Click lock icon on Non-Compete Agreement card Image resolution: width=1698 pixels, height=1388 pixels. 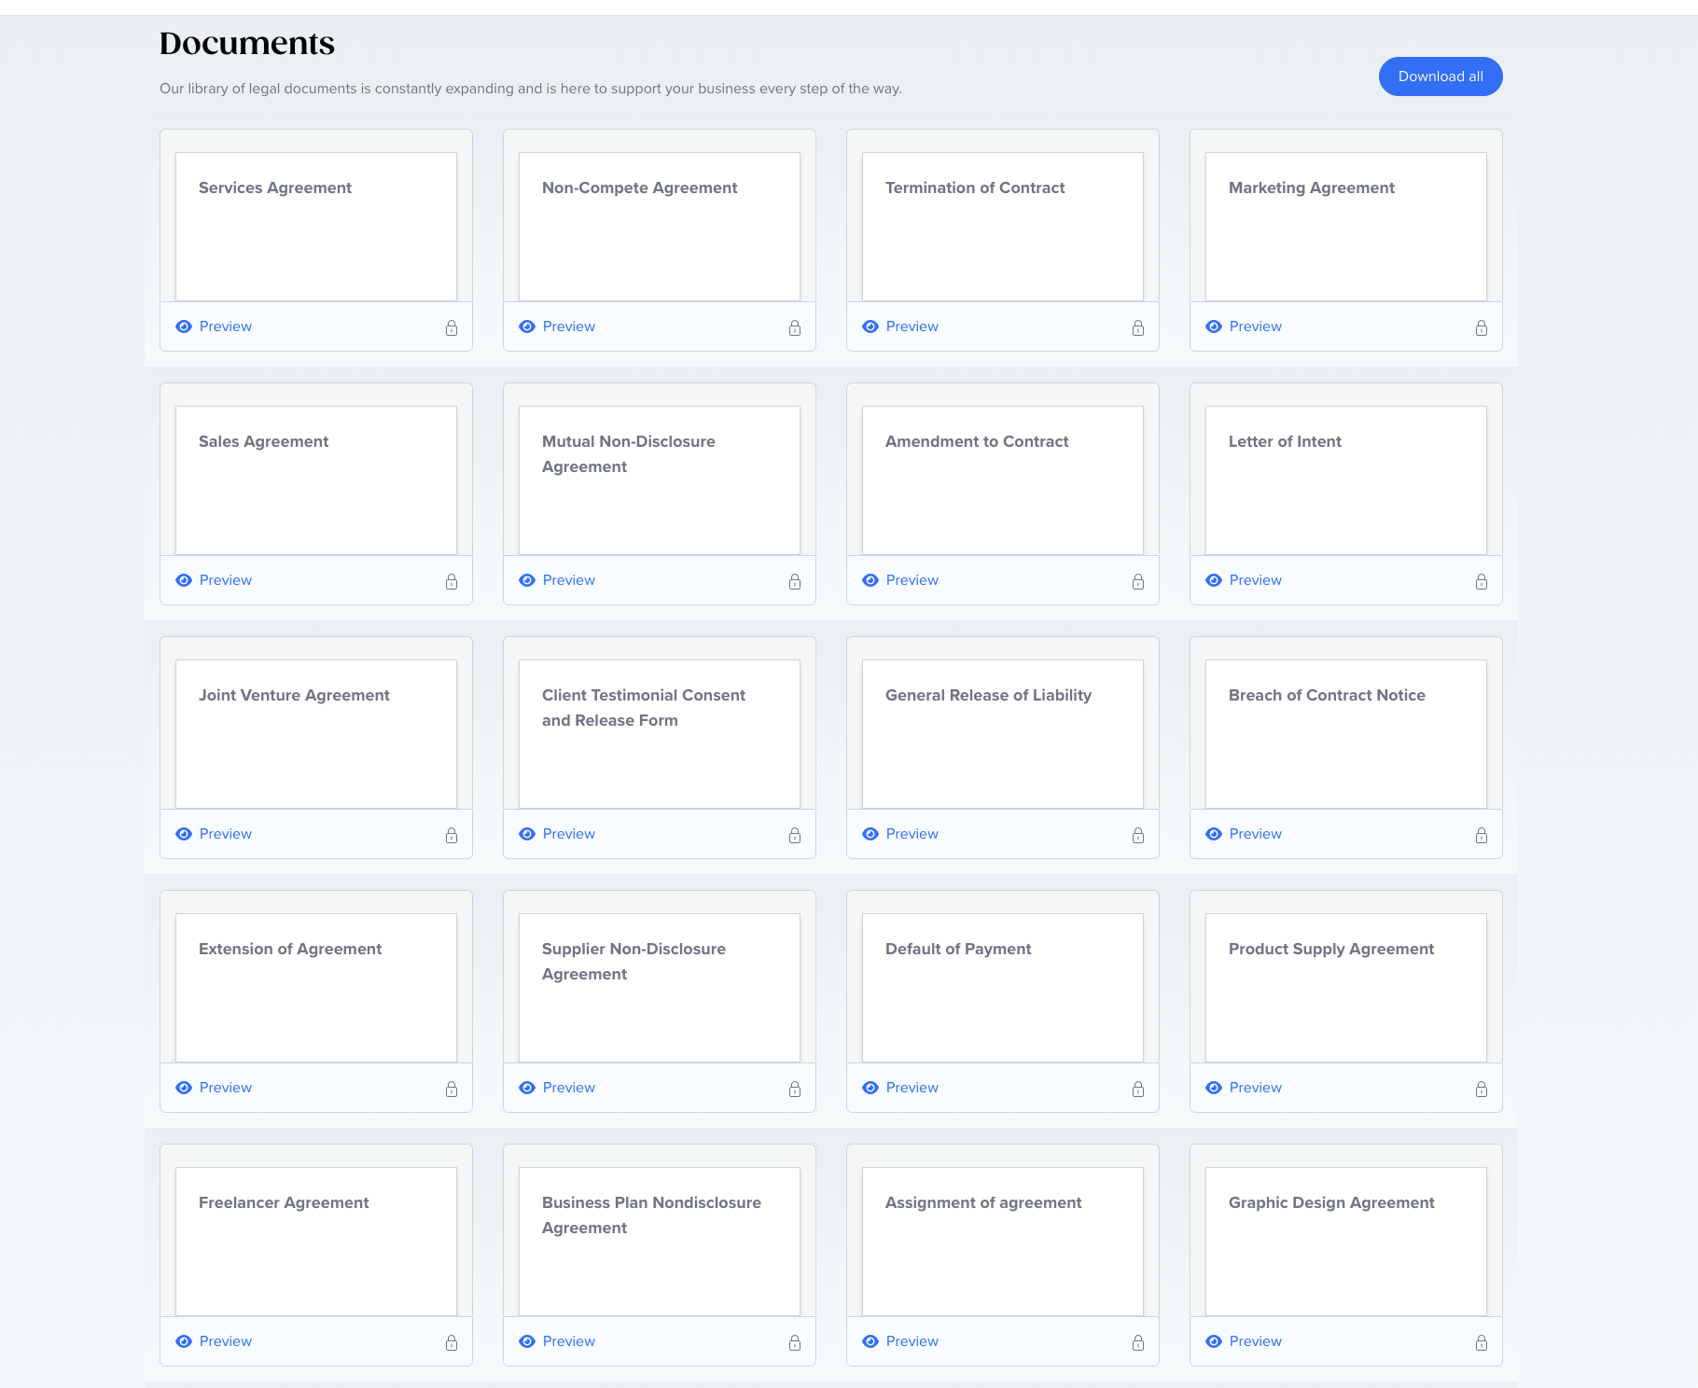795,327
